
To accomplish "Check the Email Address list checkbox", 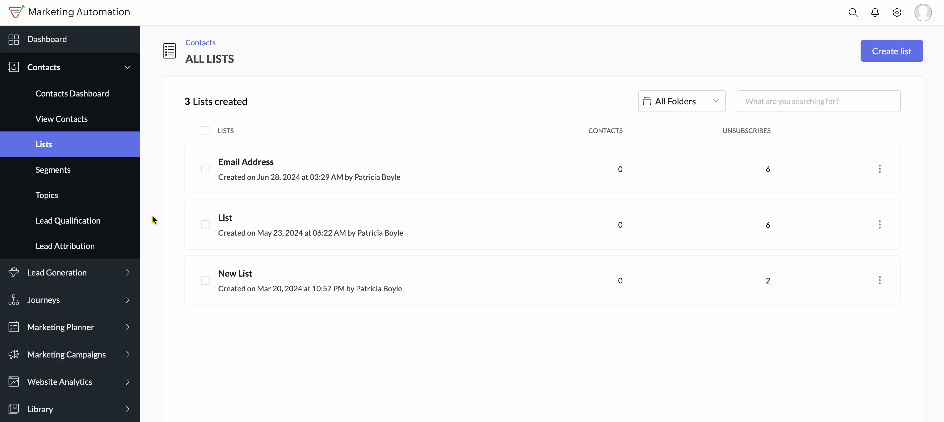I will point(206,169).
